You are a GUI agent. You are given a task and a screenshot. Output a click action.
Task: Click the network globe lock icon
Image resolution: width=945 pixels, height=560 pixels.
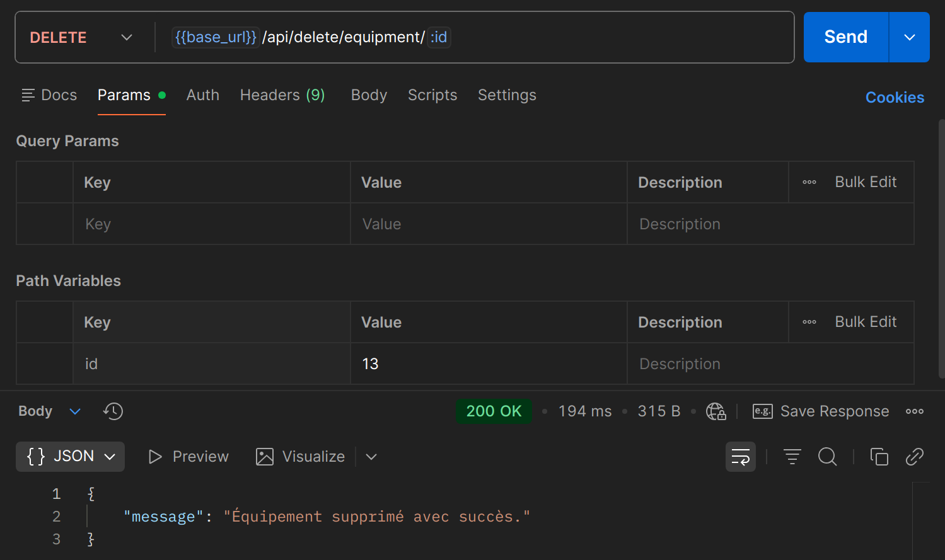(x=716, y=411)
